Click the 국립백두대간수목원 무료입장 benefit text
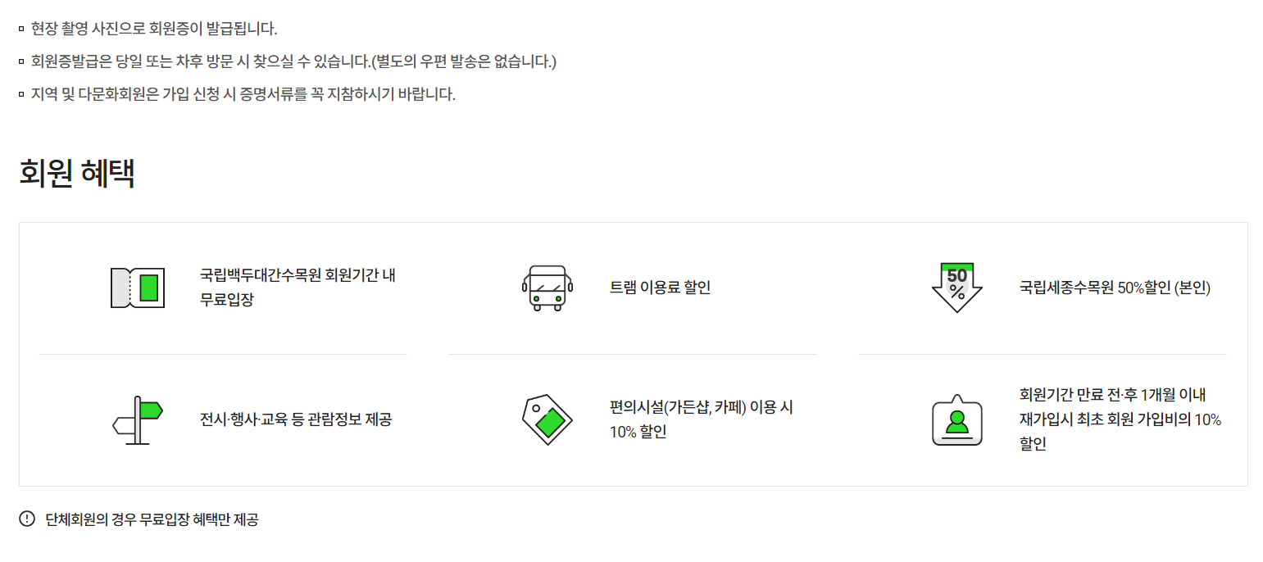Viewport: 1263px width, 562px height. [x=298, y=288]
